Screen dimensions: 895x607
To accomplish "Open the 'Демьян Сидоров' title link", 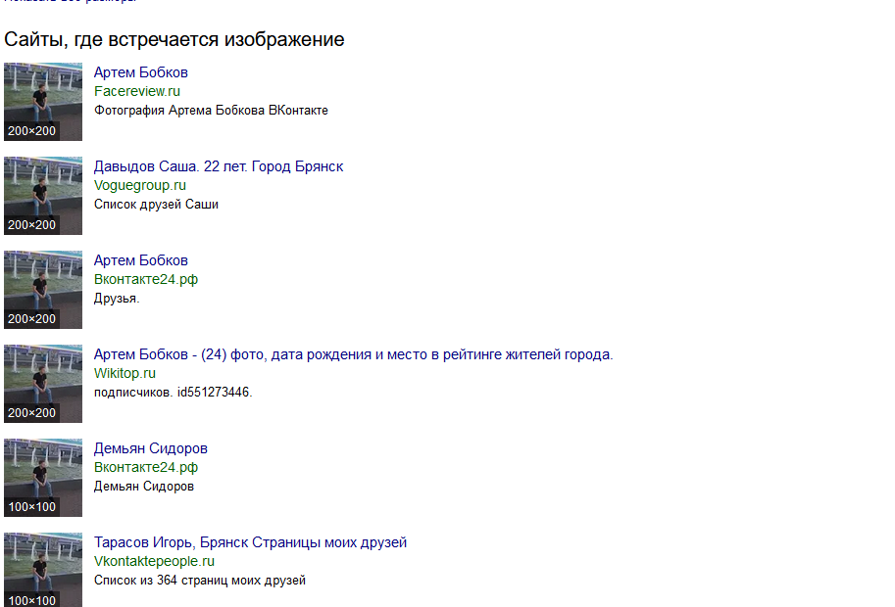I will (150, 448).
